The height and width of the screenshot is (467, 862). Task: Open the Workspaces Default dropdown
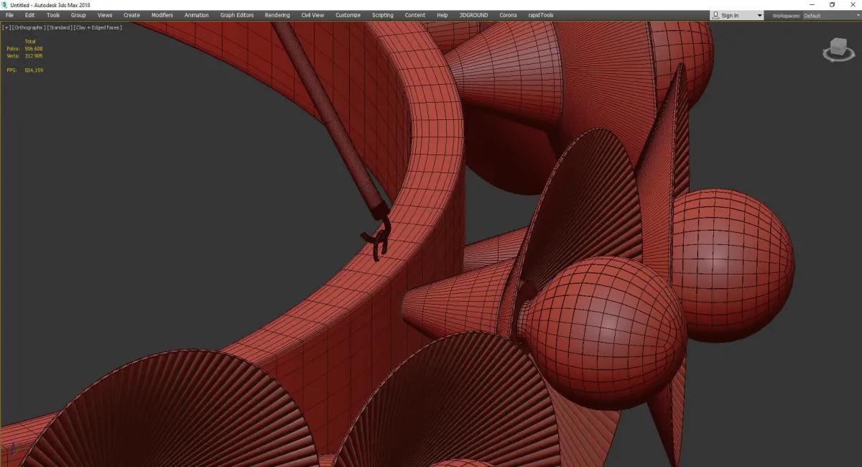(x=830, y=16)
